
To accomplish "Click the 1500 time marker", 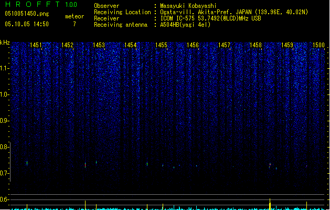I will tap(318, 45).
